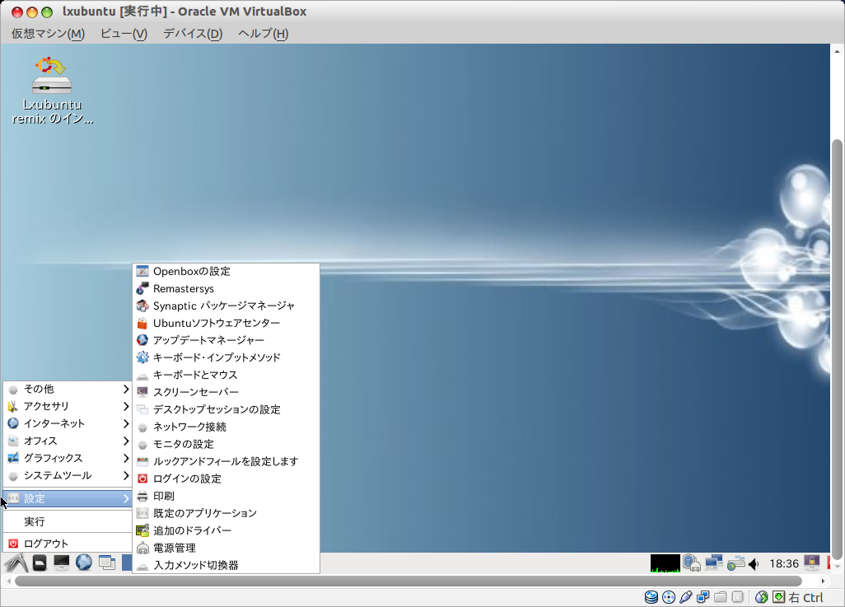The height and width of the screenshot is (607, 845).
Task: Open the 仮想マシン(M) menu
Action: point(48,34)
